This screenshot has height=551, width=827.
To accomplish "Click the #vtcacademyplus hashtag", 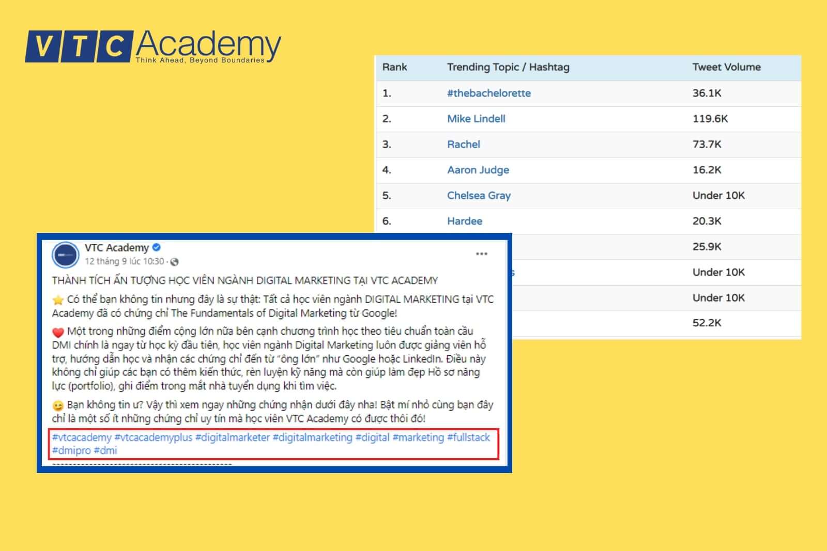I will click(153, 437).
